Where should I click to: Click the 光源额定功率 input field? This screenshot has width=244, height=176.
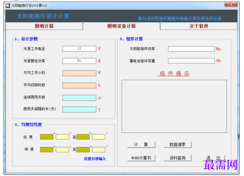click(79, 61)
